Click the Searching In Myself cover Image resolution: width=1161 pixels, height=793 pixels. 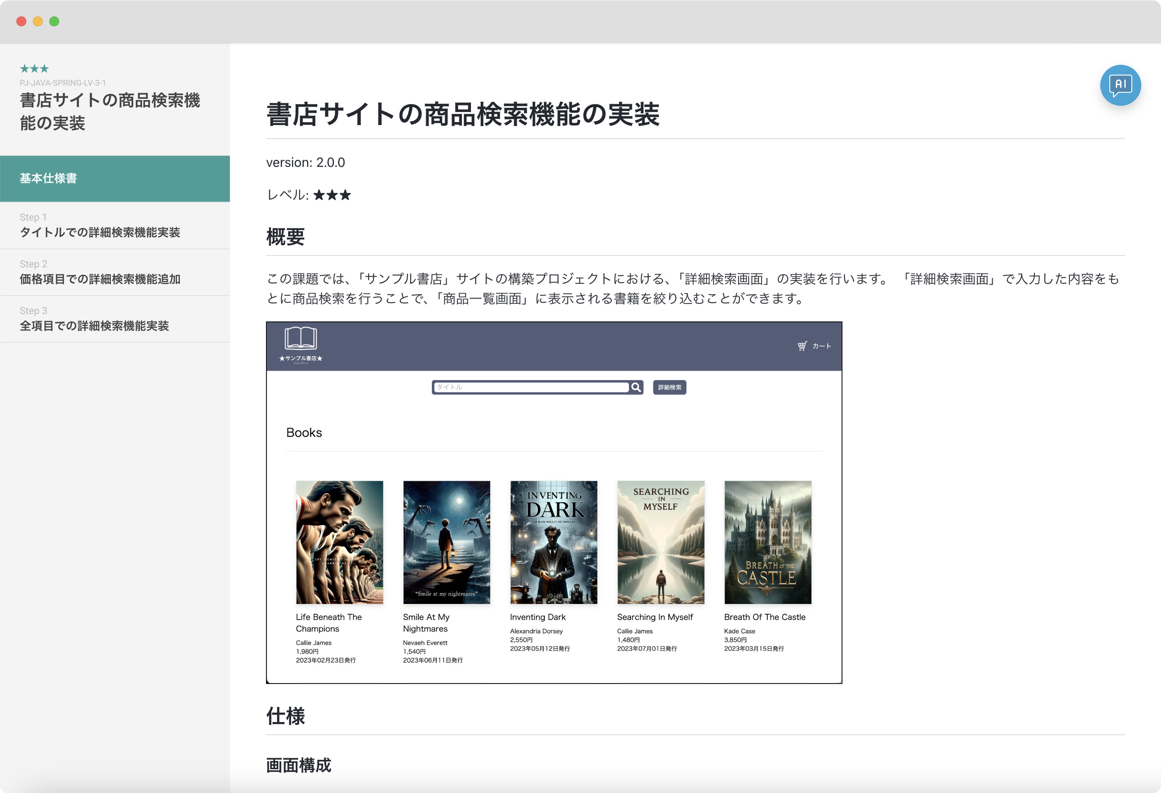[x=661, y=542]
